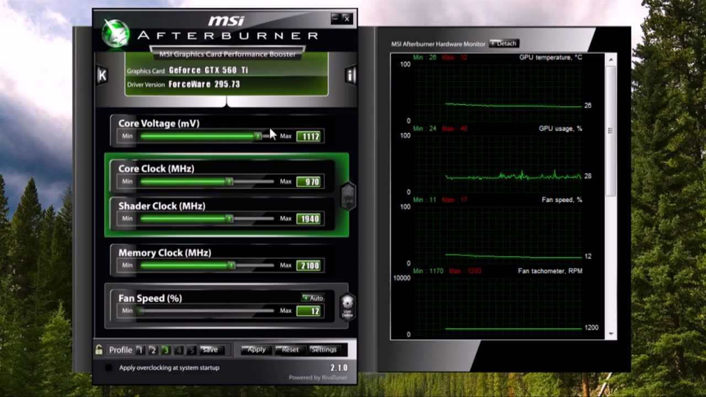Close the Afterburner window
The image size is (706, 397).
346,18
